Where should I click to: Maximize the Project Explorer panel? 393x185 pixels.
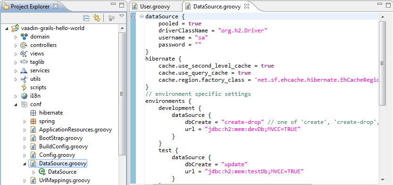(x=122, y=5)
